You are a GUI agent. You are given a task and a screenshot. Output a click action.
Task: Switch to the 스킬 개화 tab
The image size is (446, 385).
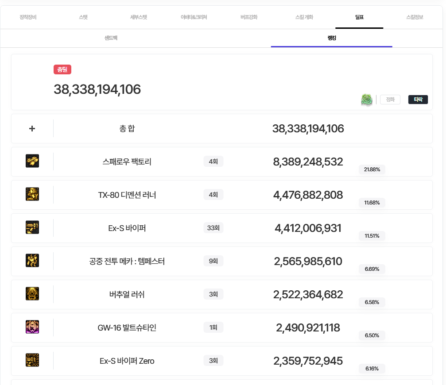[x=304, y=17]
